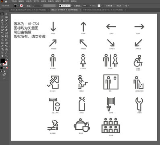
Task: Click the 文档设置 button
Action: 109,6
